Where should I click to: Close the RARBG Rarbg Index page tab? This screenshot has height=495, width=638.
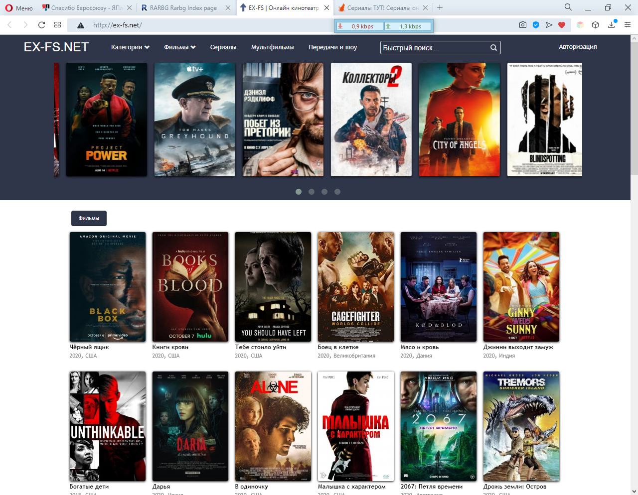(228, 8)
